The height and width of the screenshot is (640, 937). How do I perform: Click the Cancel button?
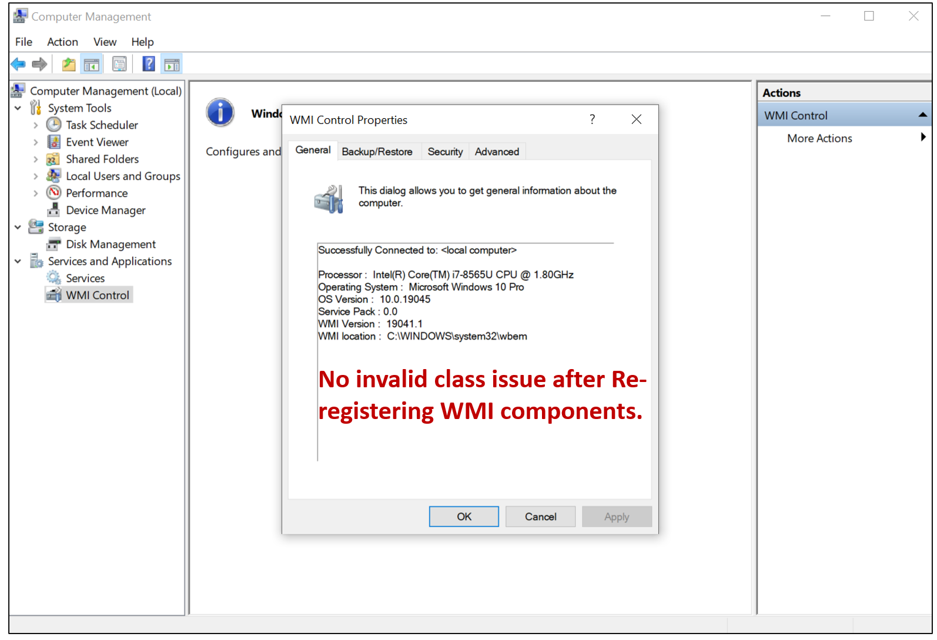pos(540,517)
